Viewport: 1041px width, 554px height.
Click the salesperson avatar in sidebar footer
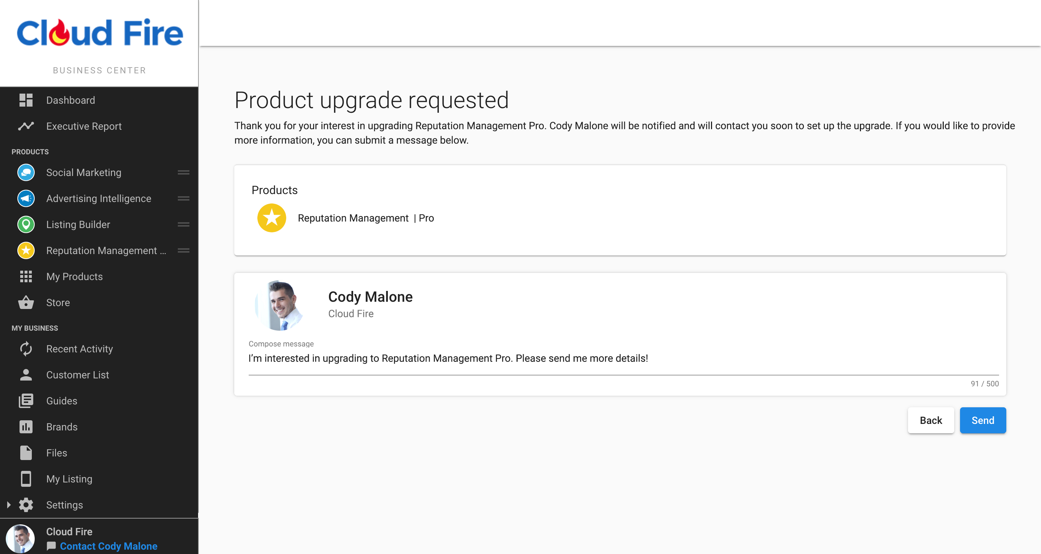pyautogui.click(x=20, y=539)
